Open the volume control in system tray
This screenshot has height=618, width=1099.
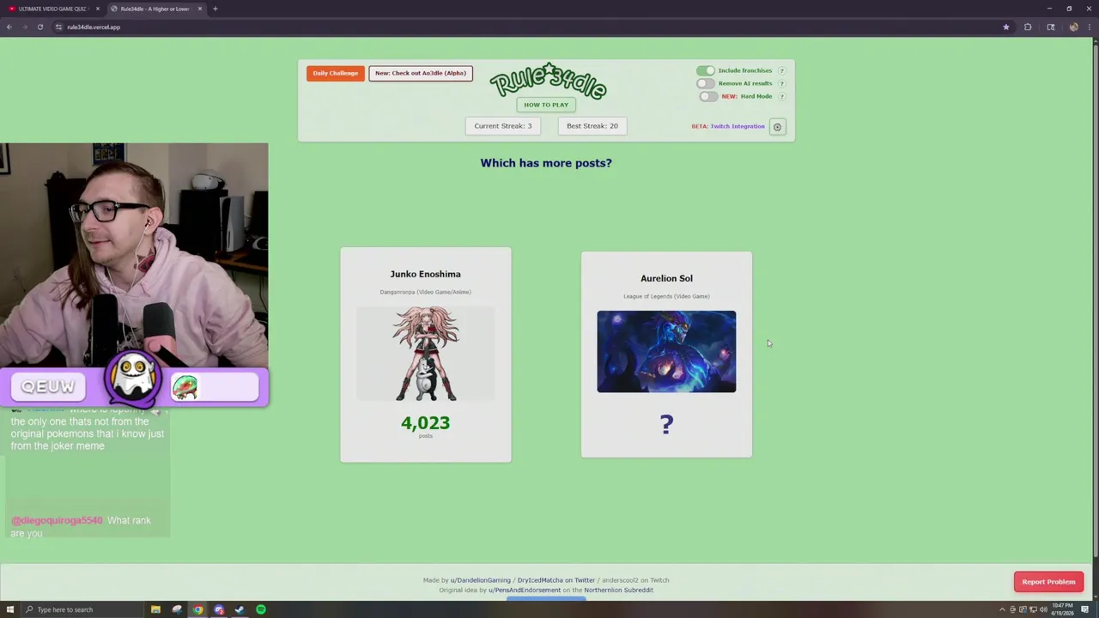click(x=1042, y=609)
